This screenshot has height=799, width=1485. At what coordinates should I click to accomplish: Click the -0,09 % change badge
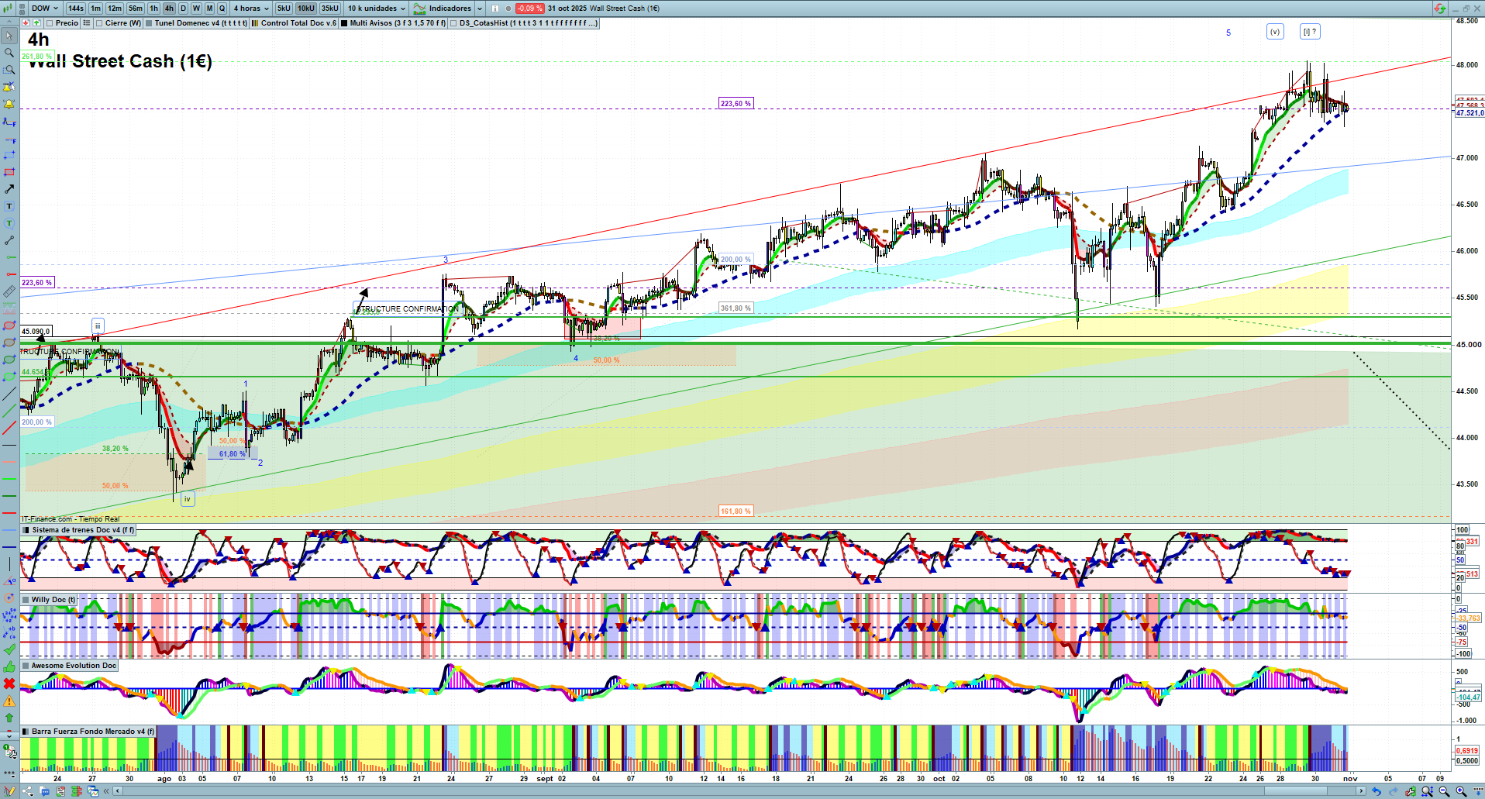[x=529, y=9]
